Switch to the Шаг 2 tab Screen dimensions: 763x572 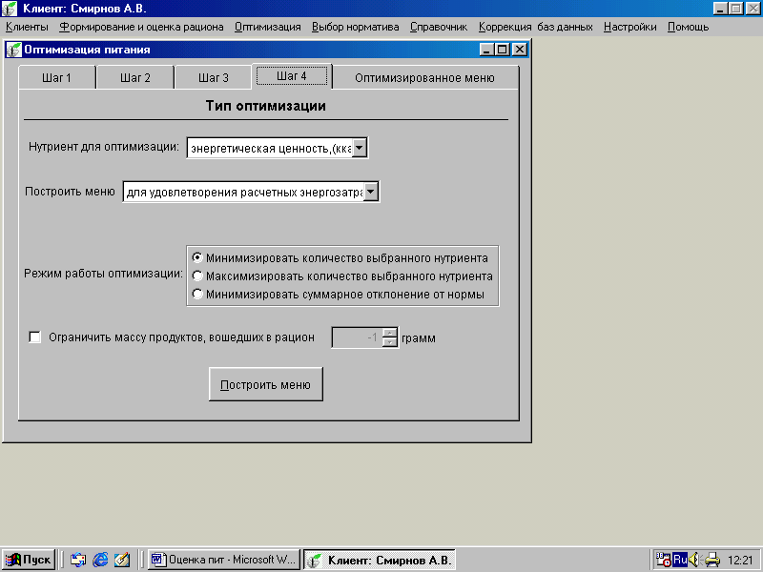click(134, 78)
